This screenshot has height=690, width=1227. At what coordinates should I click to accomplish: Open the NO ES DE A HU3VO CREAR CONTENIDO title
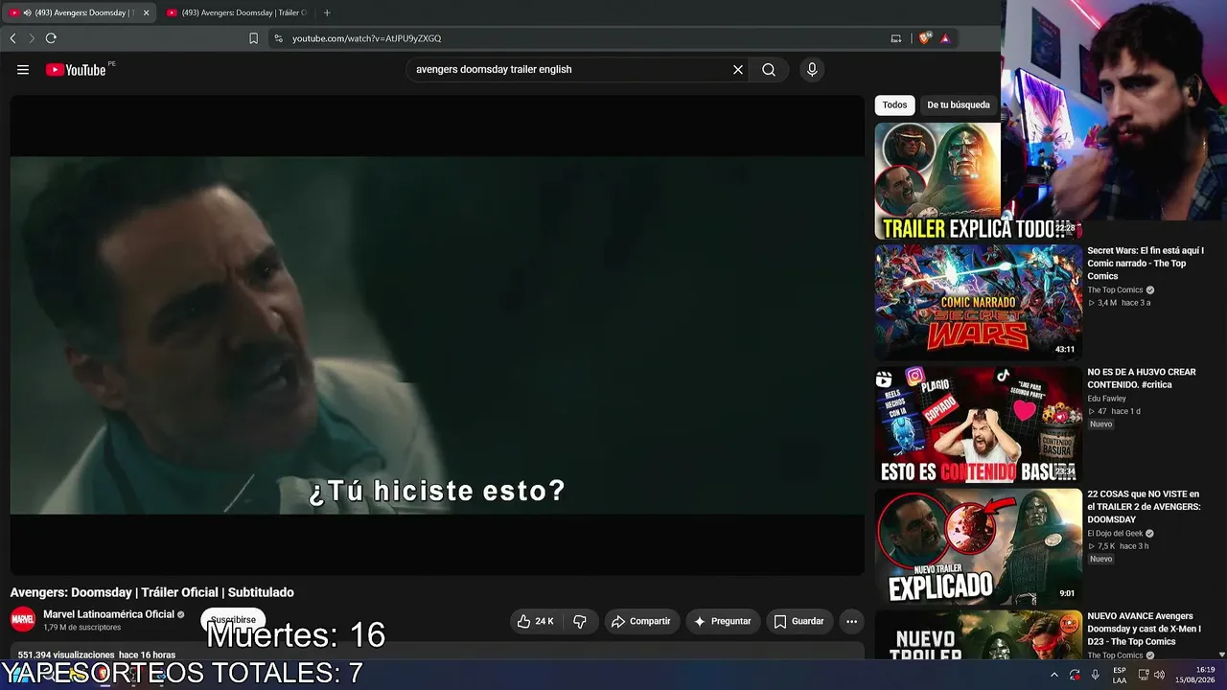pos(1142,379)
